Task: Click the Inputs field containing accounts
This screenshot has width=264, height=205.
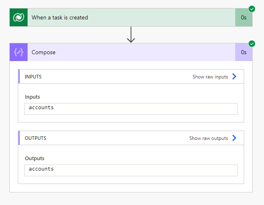Action: (131, 108)
